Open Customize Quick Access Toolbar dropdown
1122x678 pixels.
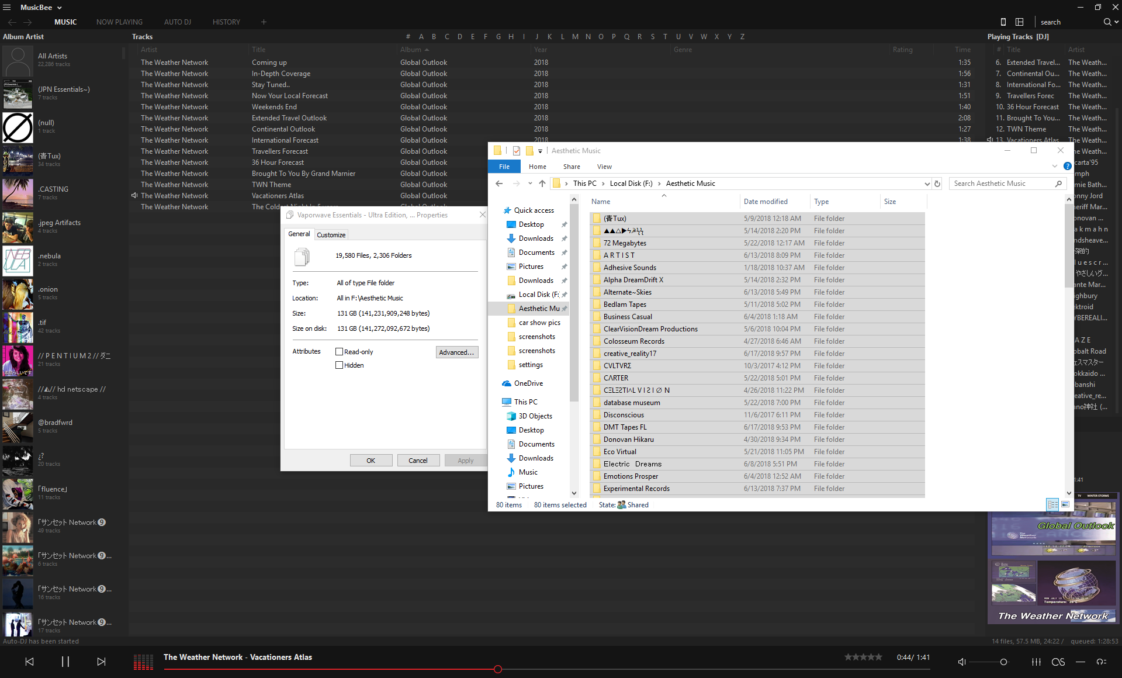click(x=541, y=151)
